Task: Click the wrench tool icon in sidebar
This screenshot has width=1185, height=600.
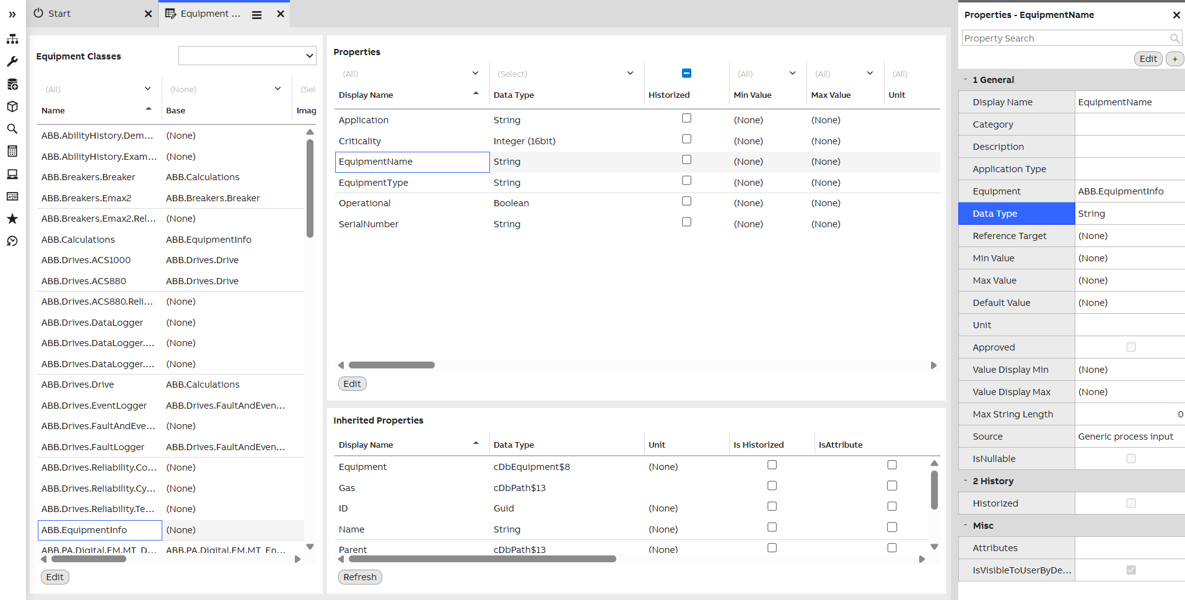Action: pyautogui.click(x=12, y=62)
